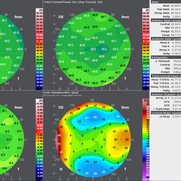The height and width of the screenshot is (181, 181).
Task: Pick the -7.75 swatch on the posterior curvature scale
Action: click(39, 132)
